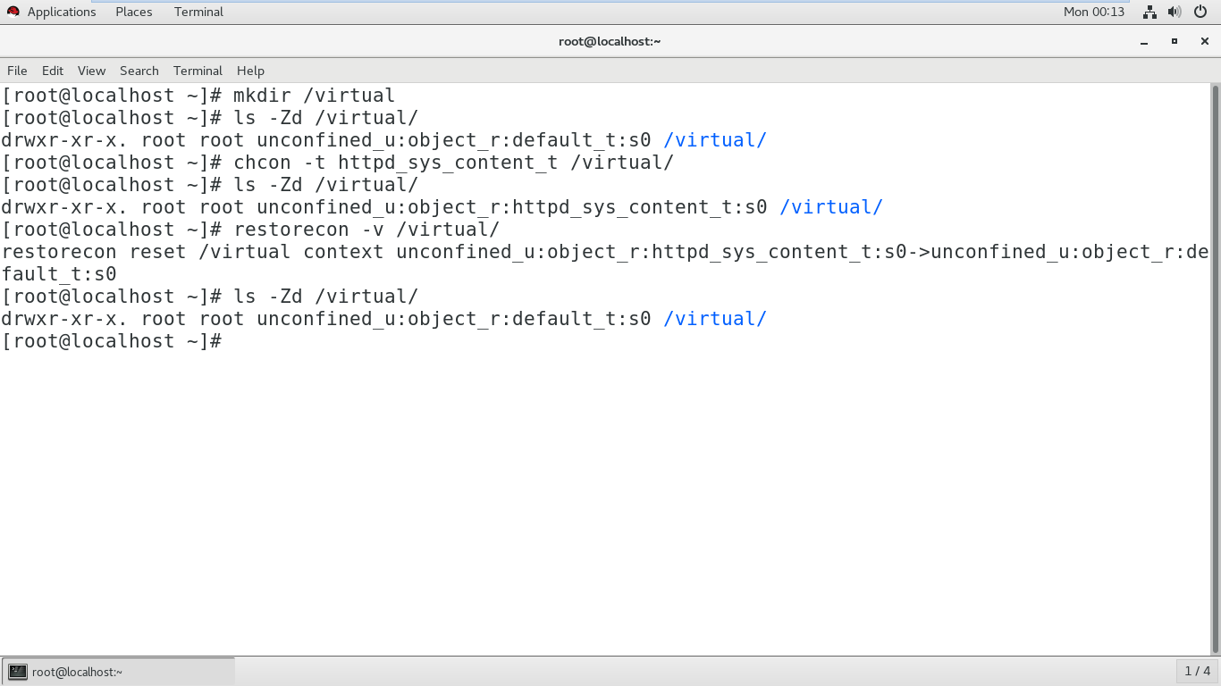Open the Applications menu
Image resolution: width=1221 pixels, height=686 pixels.
(x=61, y=12)
